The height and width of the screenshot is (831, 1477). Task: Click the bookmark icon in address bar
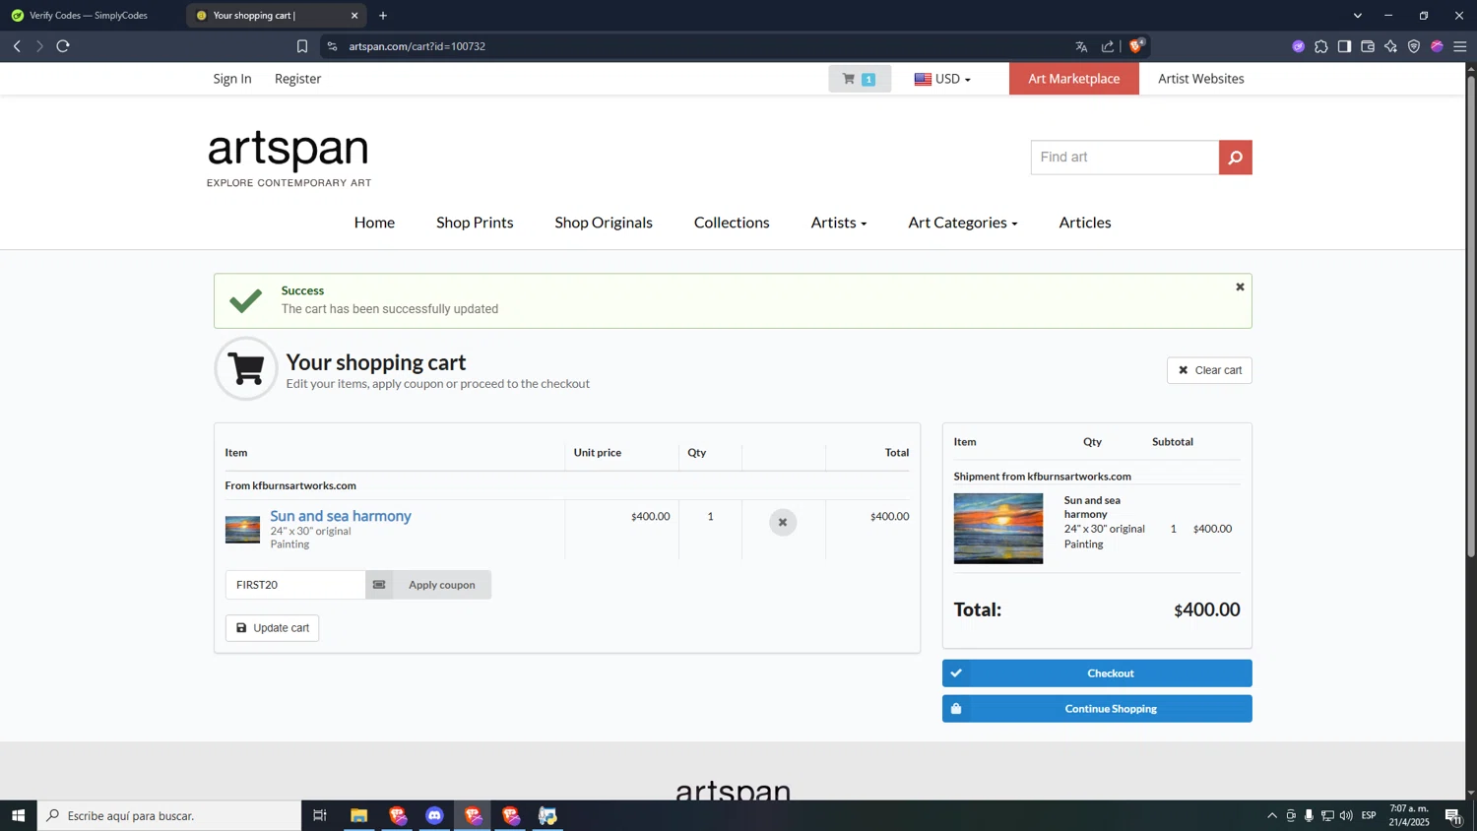tap(302, 46)
